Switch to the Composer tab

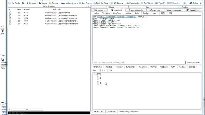click(x=155, y=10)
